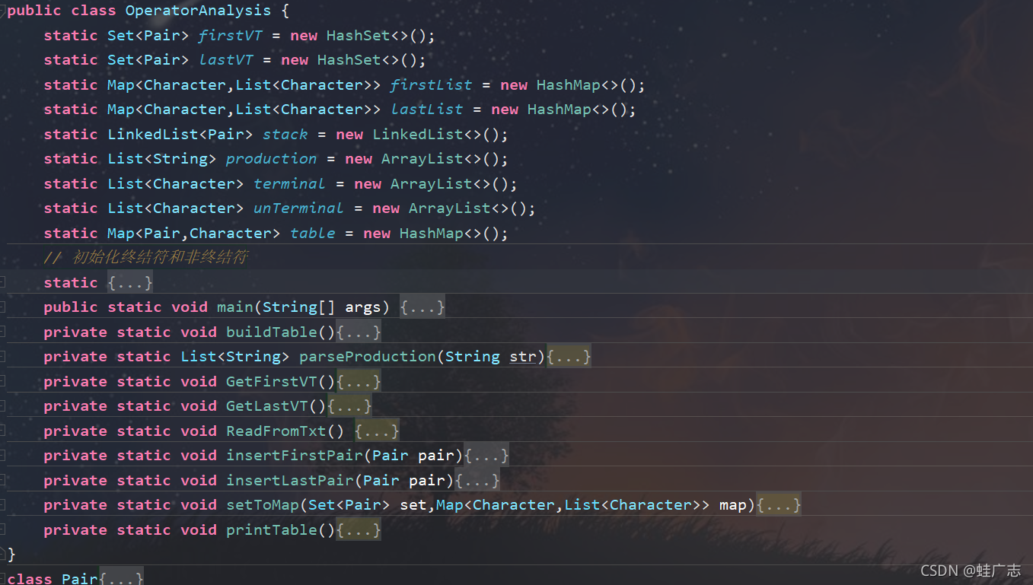Click the unTerminal field name
Screen dimensions: 1033x585
pos(298,208)
